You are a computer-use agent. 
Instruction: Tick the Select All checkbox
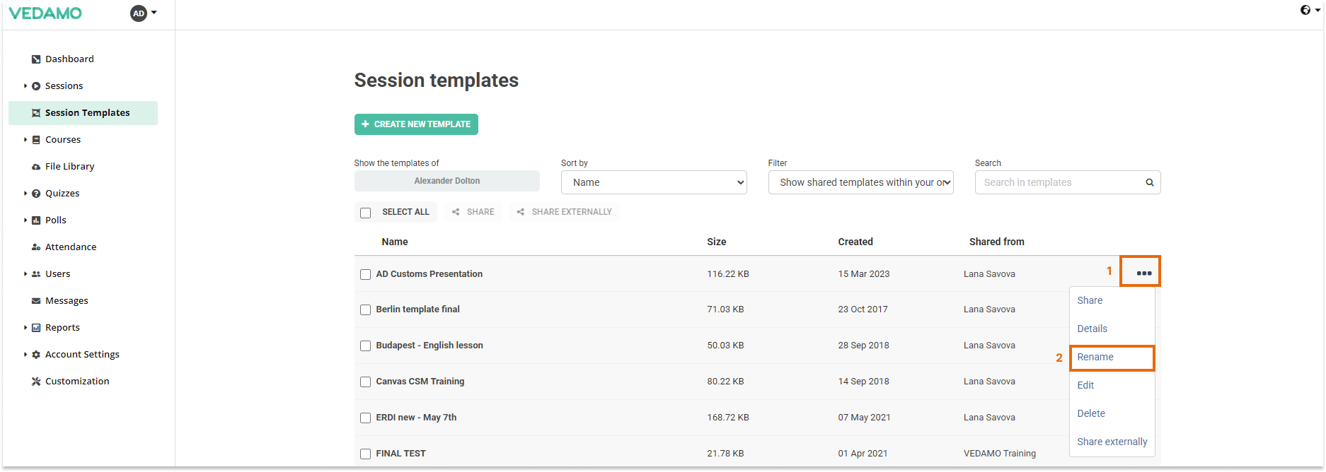point(366,213)
